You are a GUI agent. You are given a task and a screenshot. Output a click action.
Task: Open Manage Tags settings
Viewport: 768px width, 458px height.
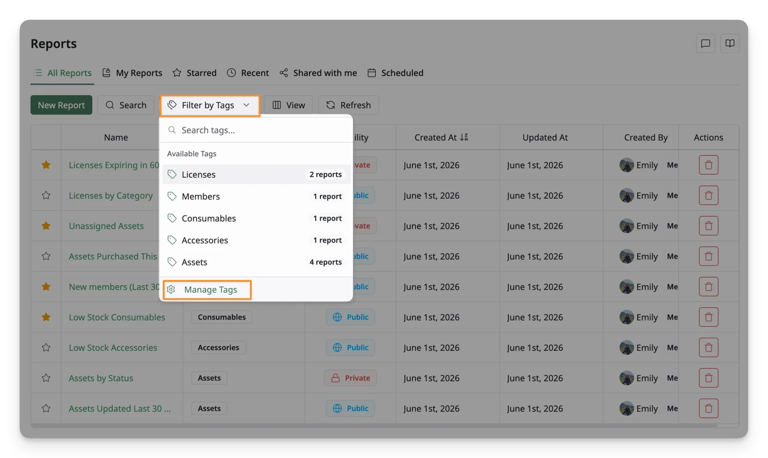(207, 290)
